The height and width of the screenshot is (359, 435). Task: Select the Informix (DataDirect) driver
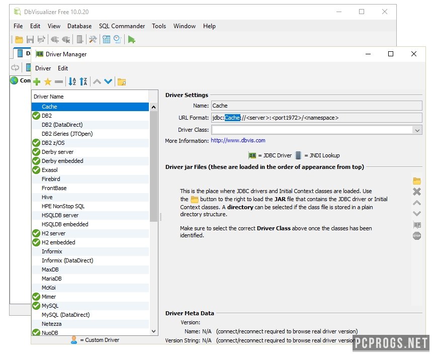tap(90, 260)
